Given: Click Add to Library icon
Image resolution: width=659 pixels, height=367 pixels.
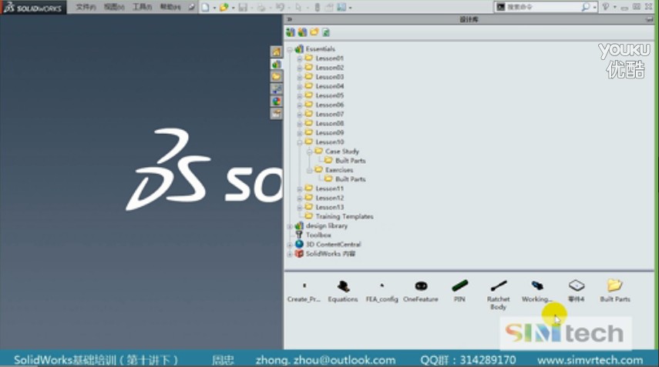Looking at the screenshot, I should point(291,32).
